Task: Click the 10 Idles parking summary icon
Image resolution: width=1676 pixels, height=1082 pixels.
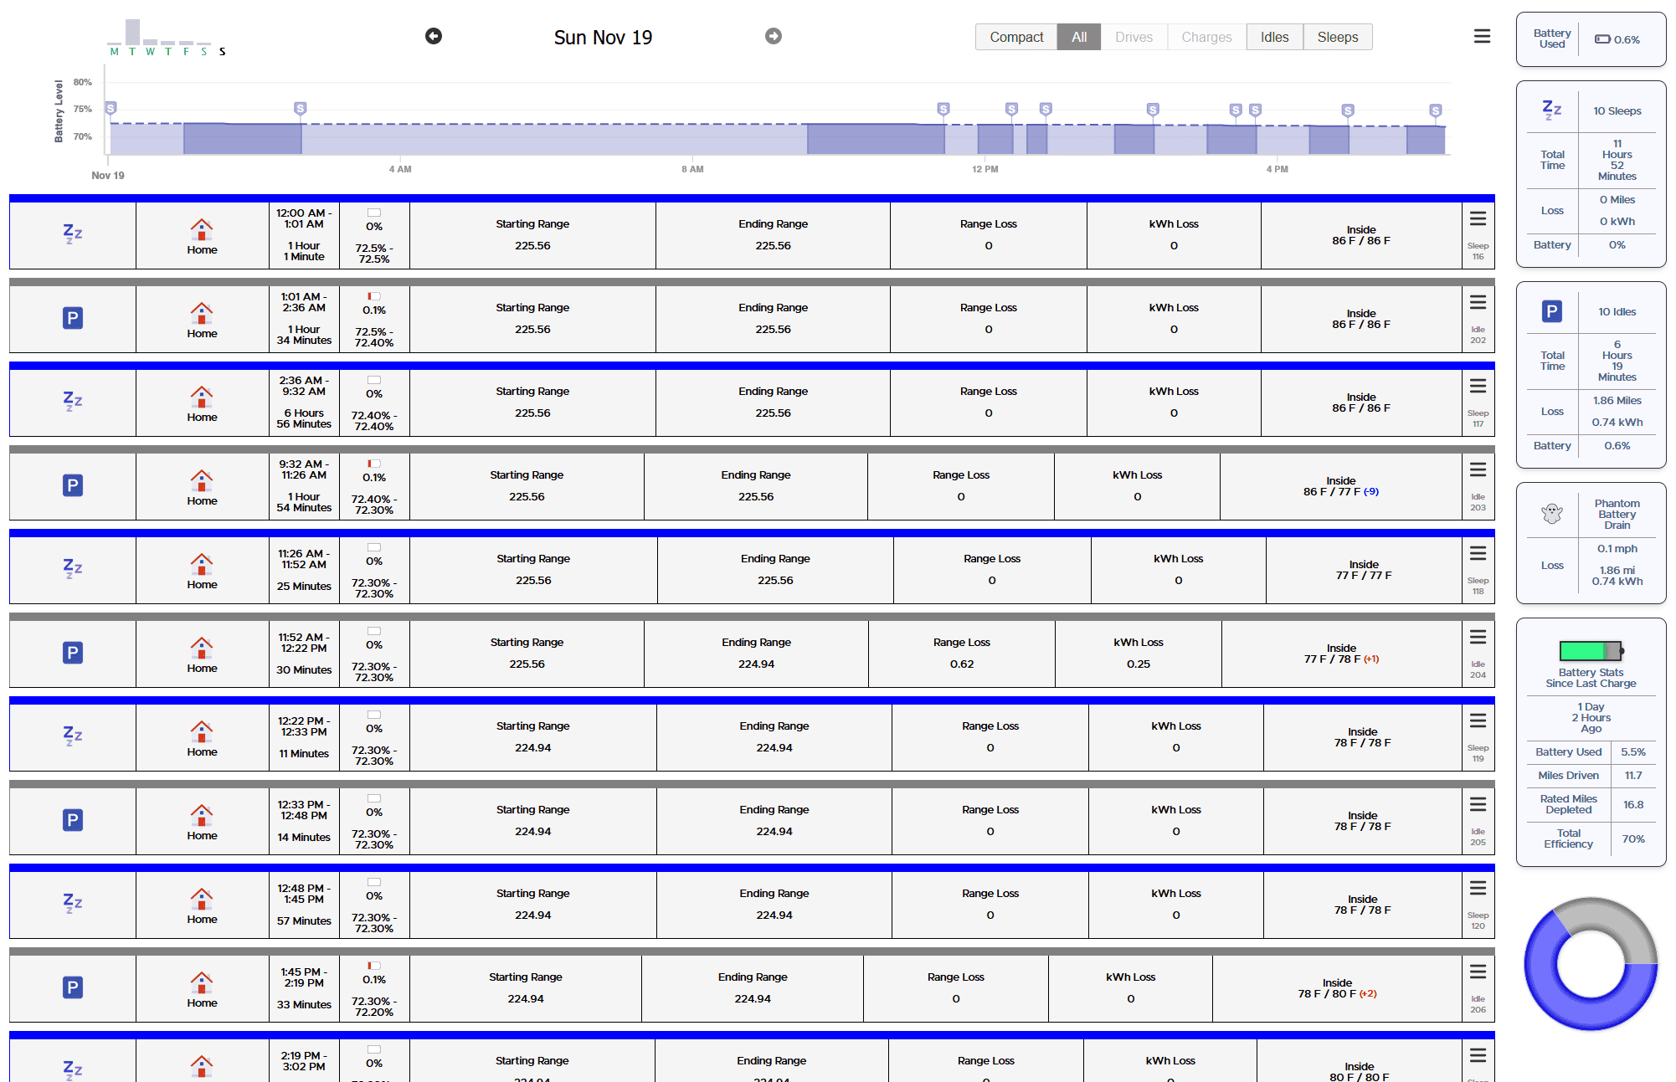Action: click(x=1552, y=311)
